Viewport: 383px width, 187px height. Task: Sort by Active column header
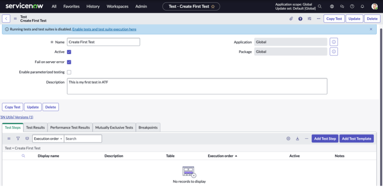click(294, 156)
